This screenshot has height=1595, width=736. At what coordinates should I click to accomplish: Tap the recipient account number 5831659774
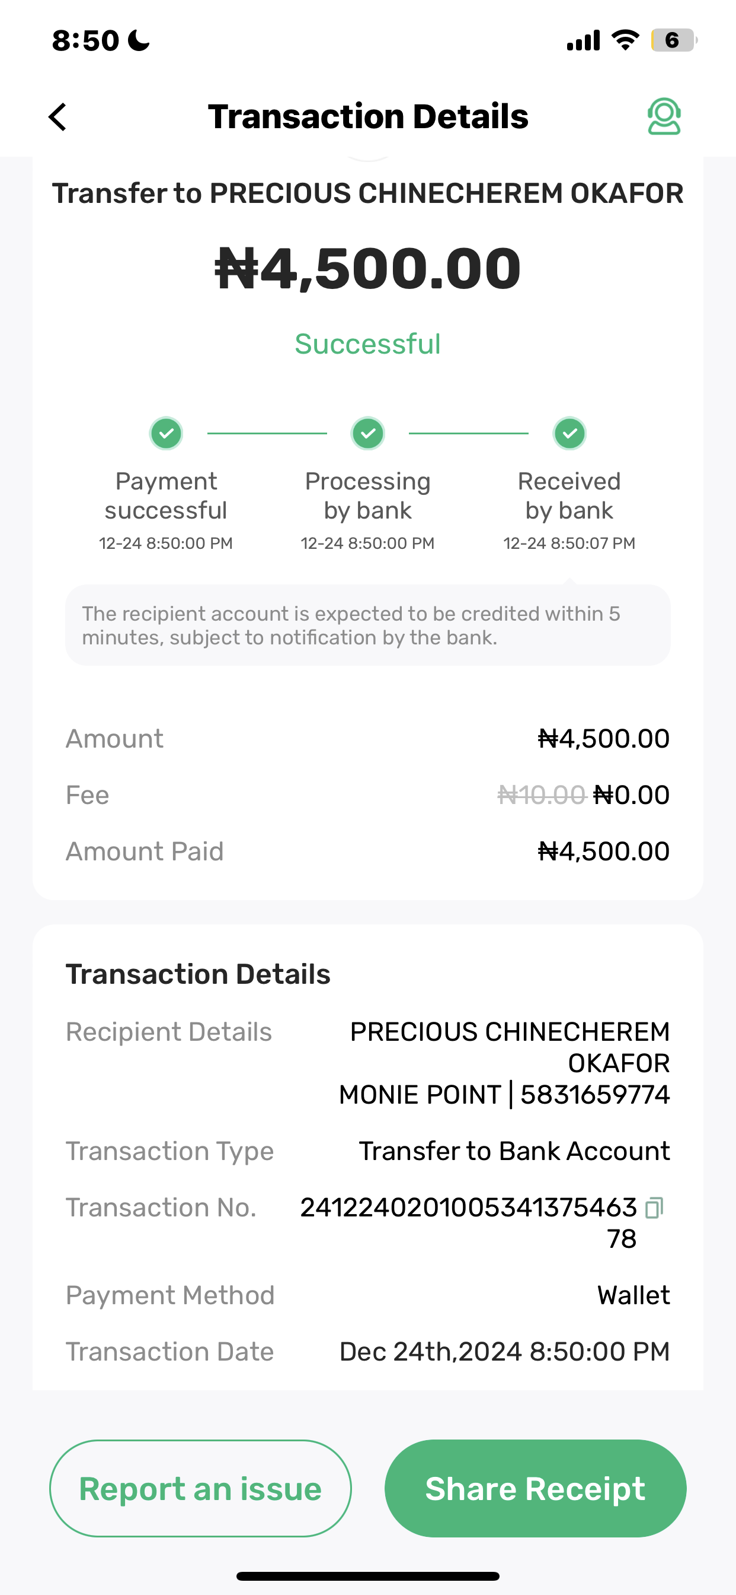(x=595, y=1095)
